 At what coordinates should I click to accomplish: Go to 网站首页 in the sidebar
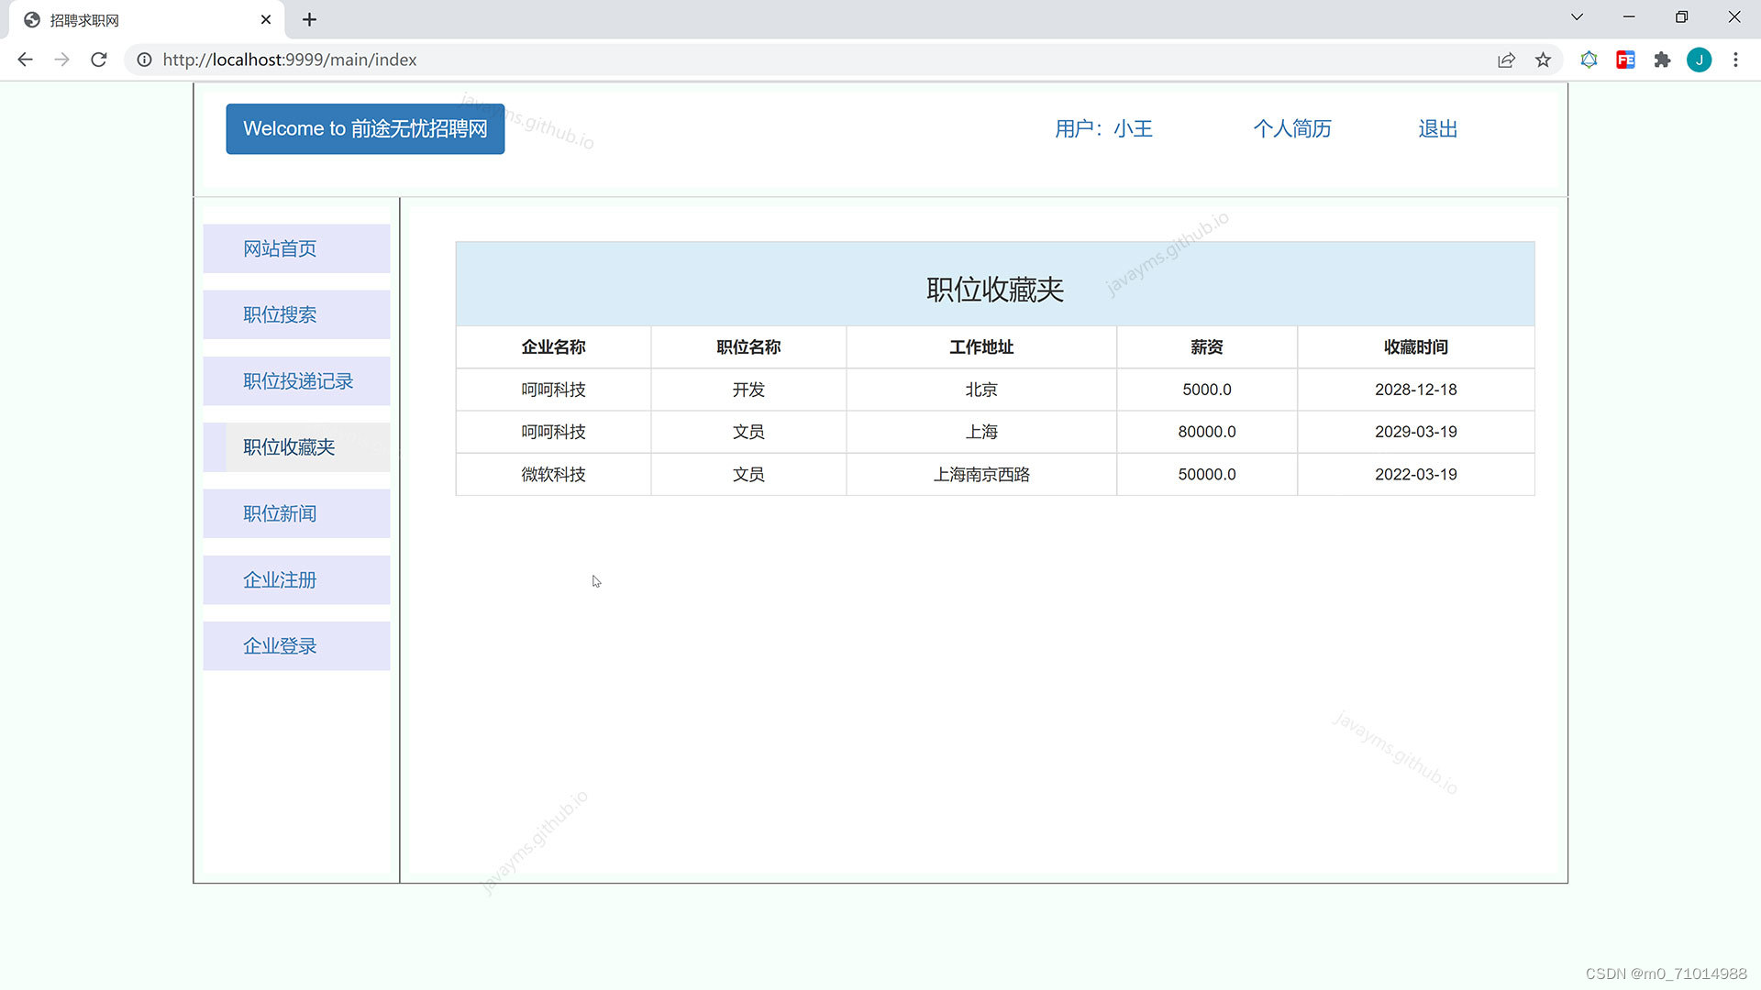[x=280, y=248]
